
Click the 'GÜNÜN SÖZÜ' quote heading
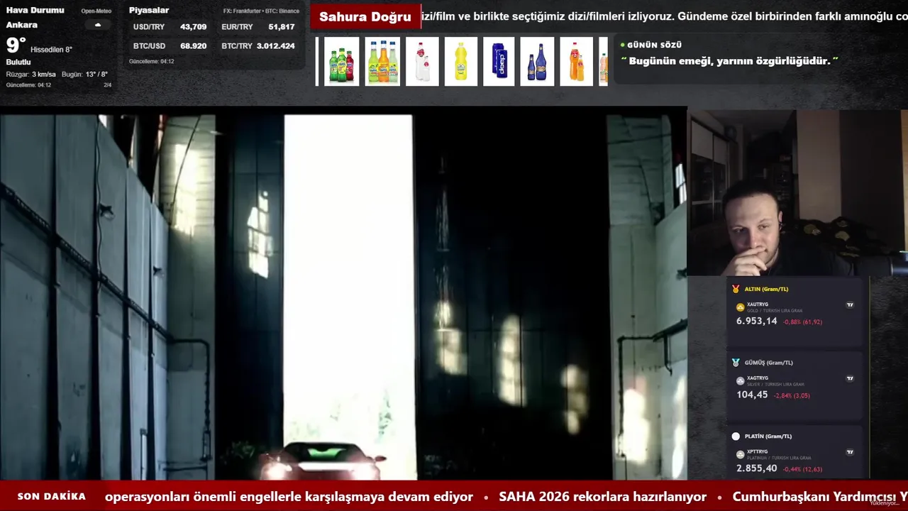(654, 45)
